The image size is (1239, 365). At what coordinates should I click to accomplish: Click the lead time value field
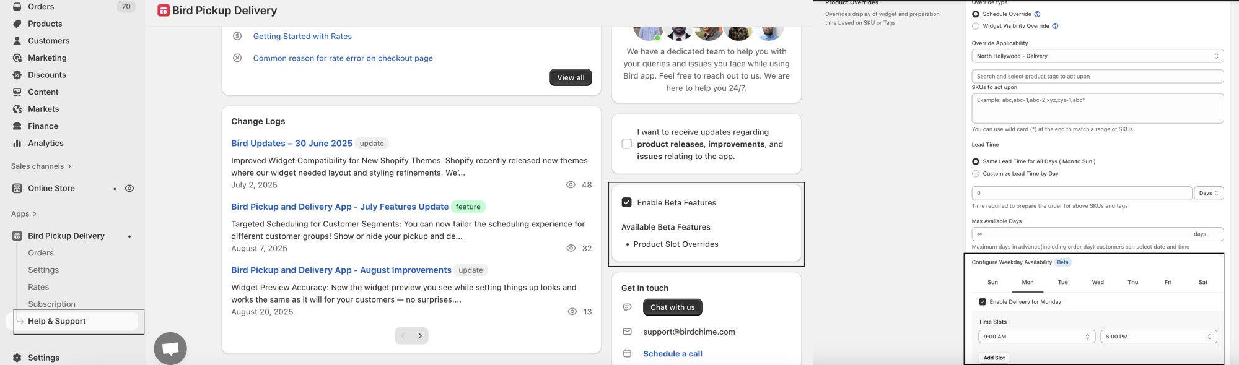(1082, 193)
